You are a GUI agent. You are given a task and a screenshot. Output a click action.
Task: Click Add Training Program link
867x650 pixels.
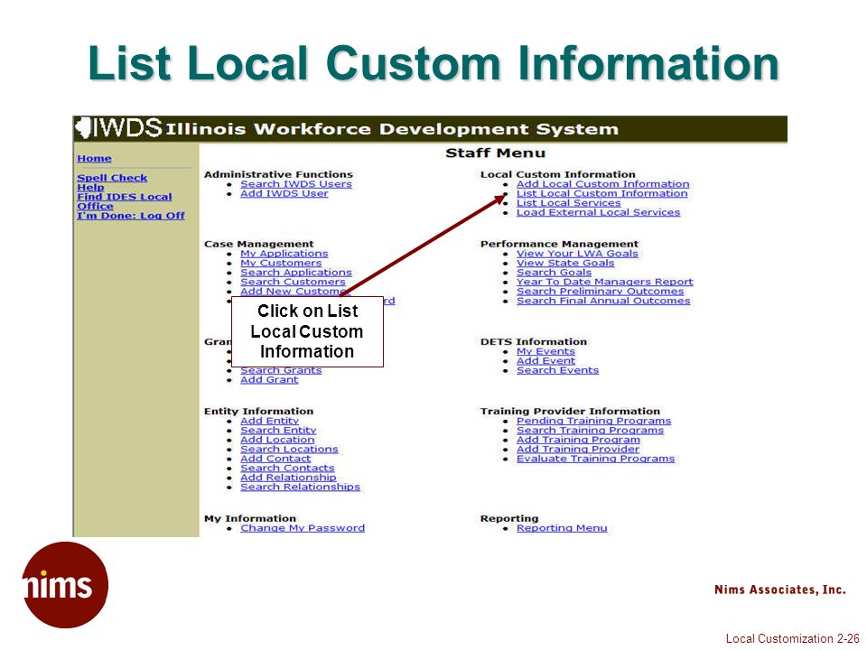(578, 440)
